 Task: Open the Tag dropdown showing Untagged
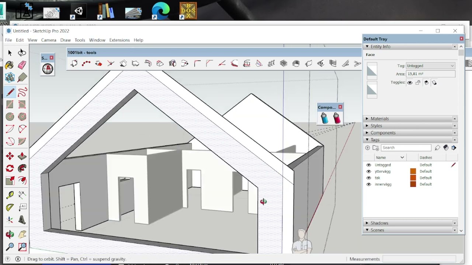[x=430, y=66]
